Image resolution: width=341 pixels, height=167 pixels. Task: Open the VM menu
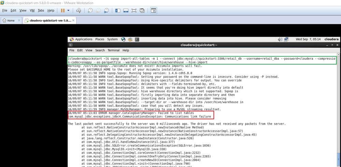click(32, 11)
